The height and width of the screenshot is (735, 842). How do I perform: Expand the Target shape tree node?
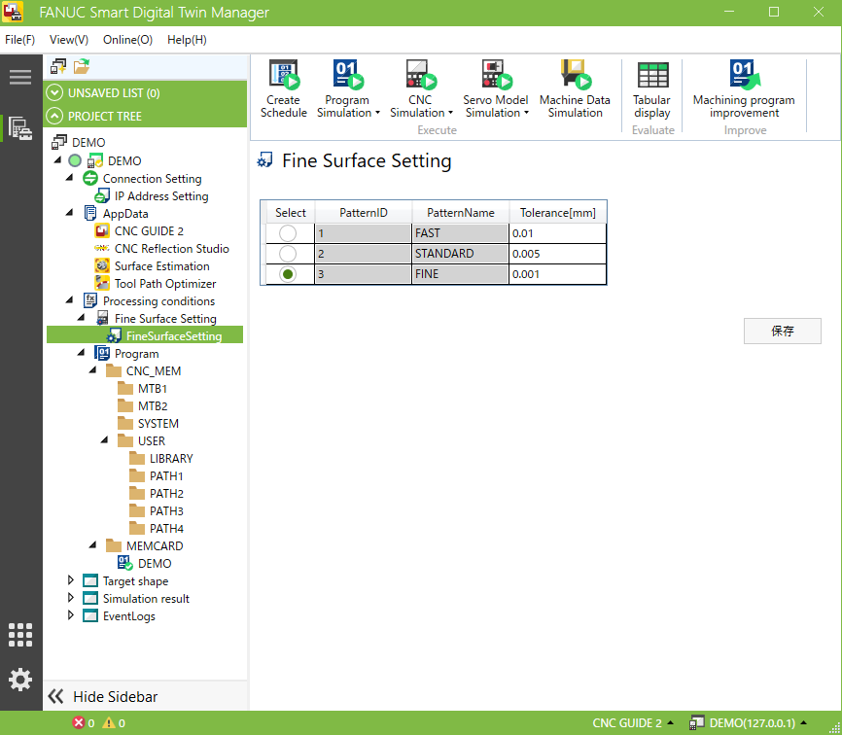(x=70, y=580)
